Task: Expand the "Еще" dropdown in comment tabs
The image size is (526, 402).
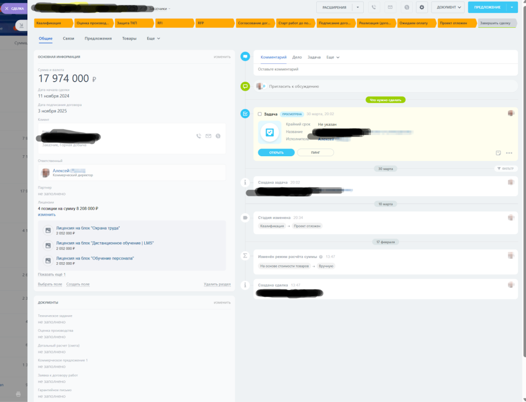Action: [x=333, y=57]
